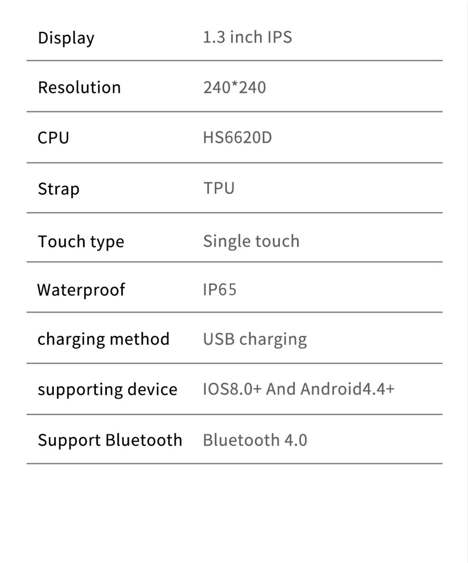Select the supporting device label
Image resolution: width=468 pixels, height=563 pixels.
(108, 390)
